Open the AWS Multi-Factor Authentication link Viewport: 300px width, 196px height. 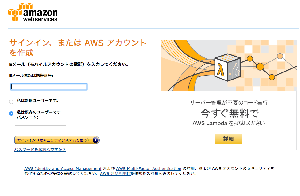[x=149, y=168]
